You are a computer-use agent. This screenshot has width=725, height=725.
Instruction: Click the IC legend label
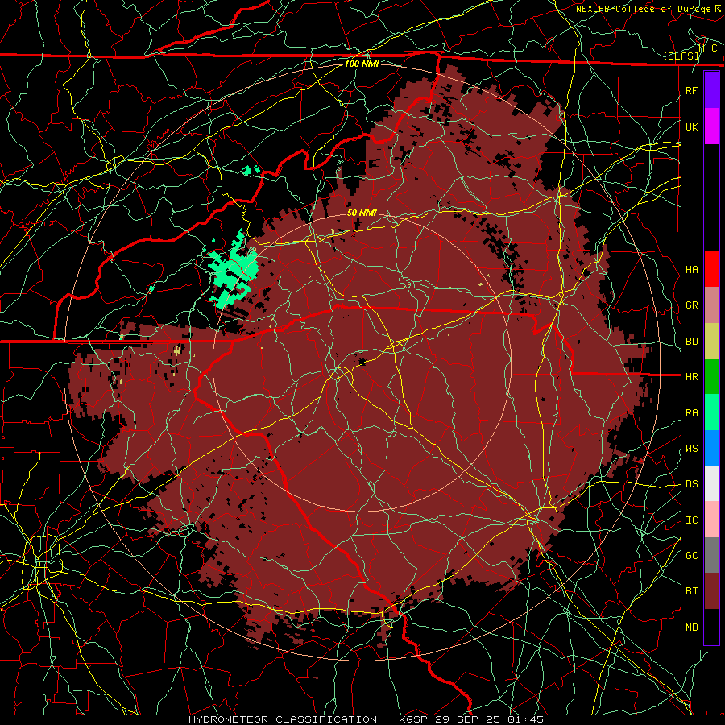tap(691, 520)
